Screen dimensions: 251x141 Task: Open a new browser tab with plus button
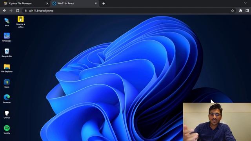(x=104, y=4)
